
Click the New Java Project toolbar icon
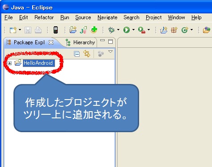[73, 30]
